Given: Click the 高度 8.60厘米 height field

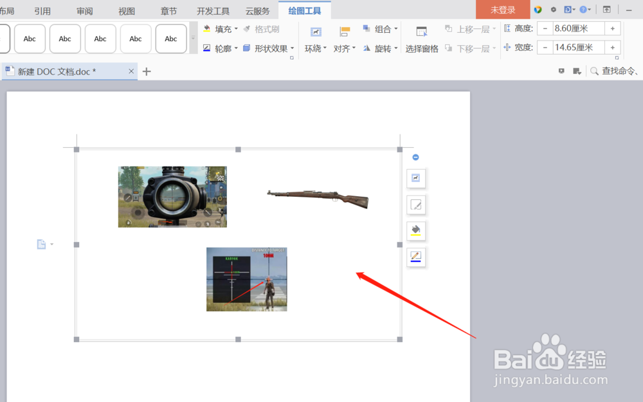Looking at the screenshot, I should click(x=579, y=28).
